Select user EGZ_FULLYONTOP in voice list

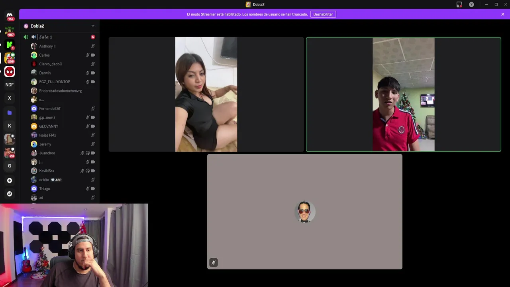(x=63, y=82)
